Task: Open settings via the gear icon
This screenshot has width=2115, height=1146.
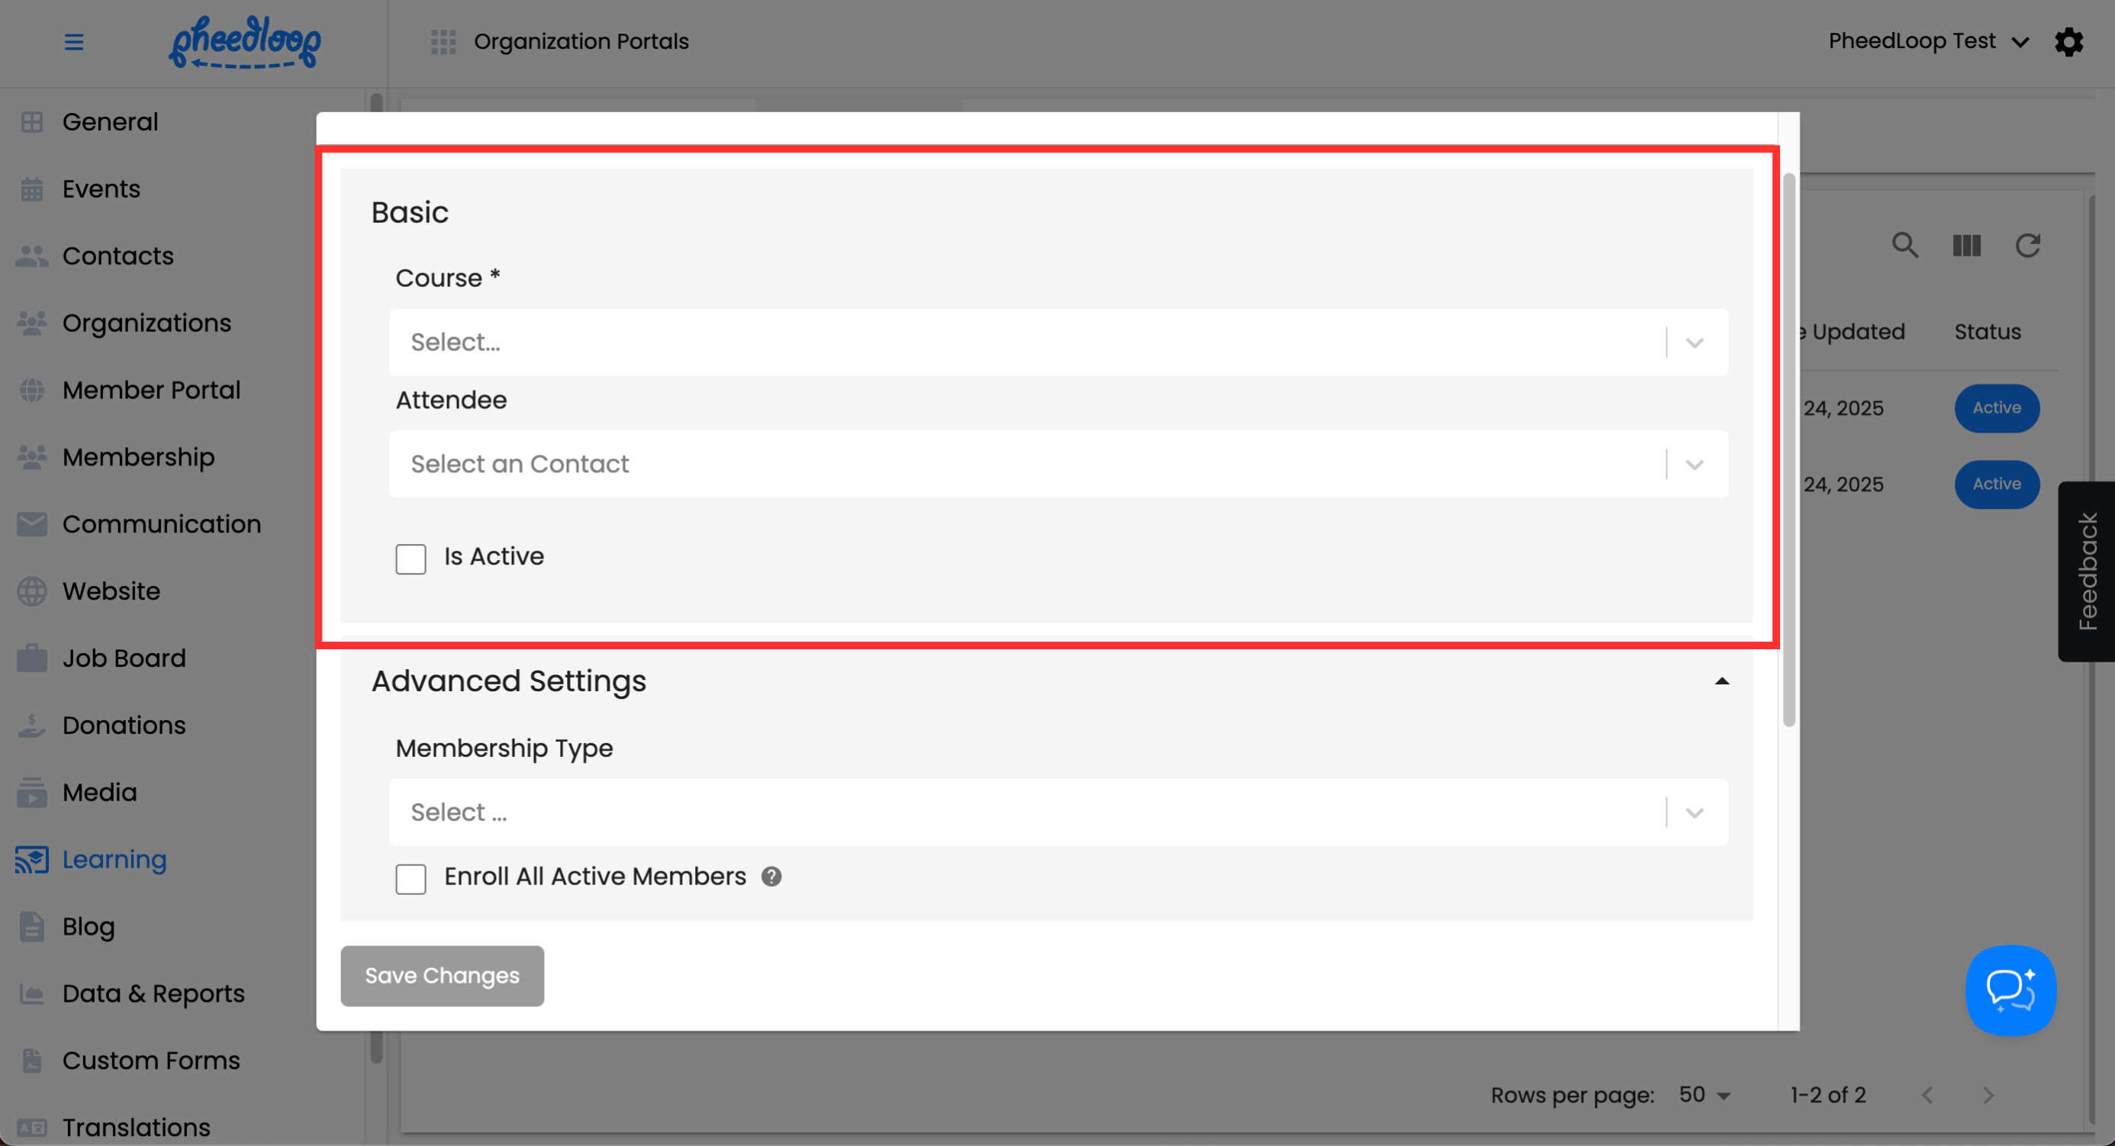Action: pos(2068,42)
